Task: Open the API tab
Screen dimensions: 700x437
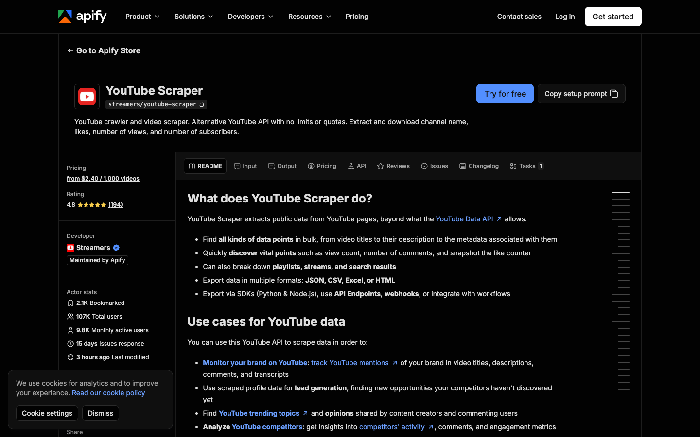Action: pyautogui.click(x=357, y=166)
